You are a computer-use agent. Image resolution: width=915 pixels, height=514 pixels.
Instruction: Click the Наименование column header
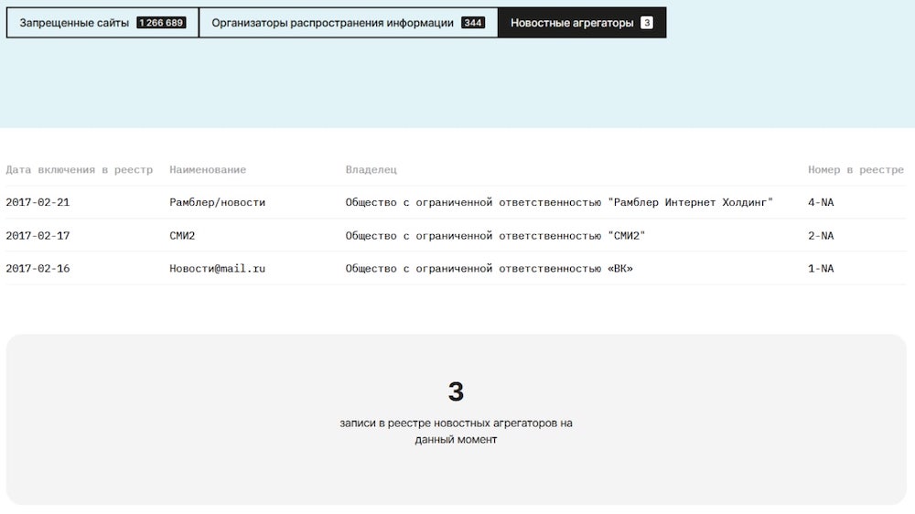click(208, 170)
